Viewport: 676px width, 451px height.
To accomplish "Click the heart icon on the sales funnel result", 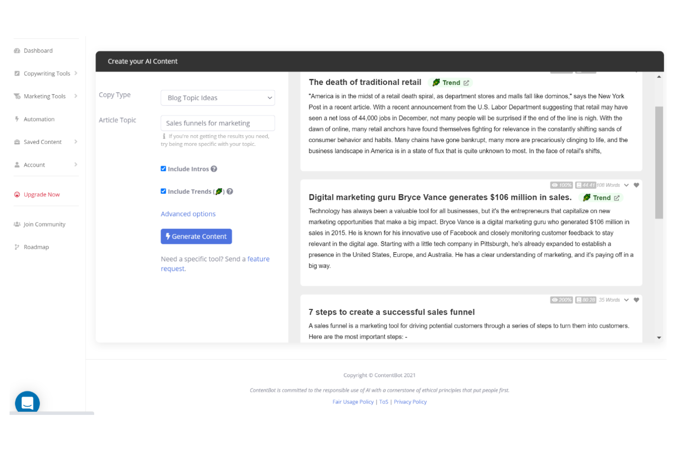I will 637,300.
